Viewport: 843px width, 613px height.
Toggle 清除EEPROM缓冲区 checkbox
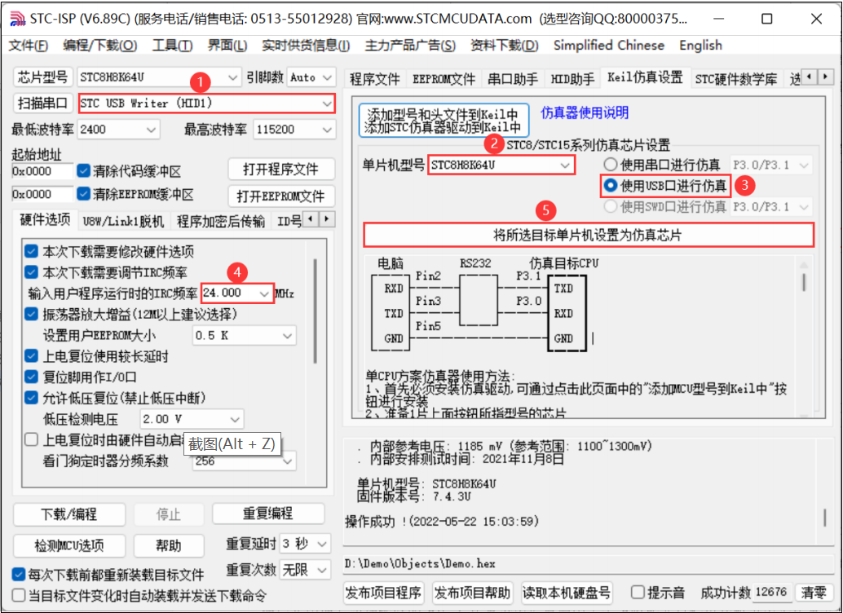click(83, 193)
